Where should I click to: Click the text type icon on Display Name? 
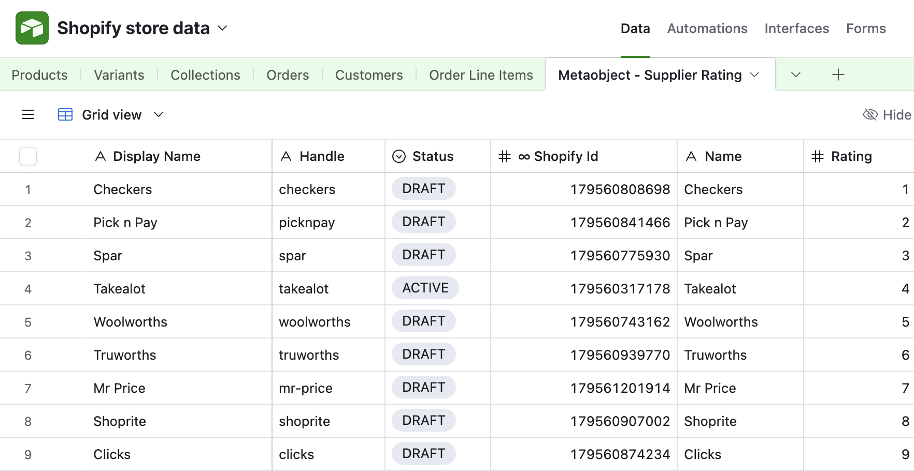click(x=100, y=156)
